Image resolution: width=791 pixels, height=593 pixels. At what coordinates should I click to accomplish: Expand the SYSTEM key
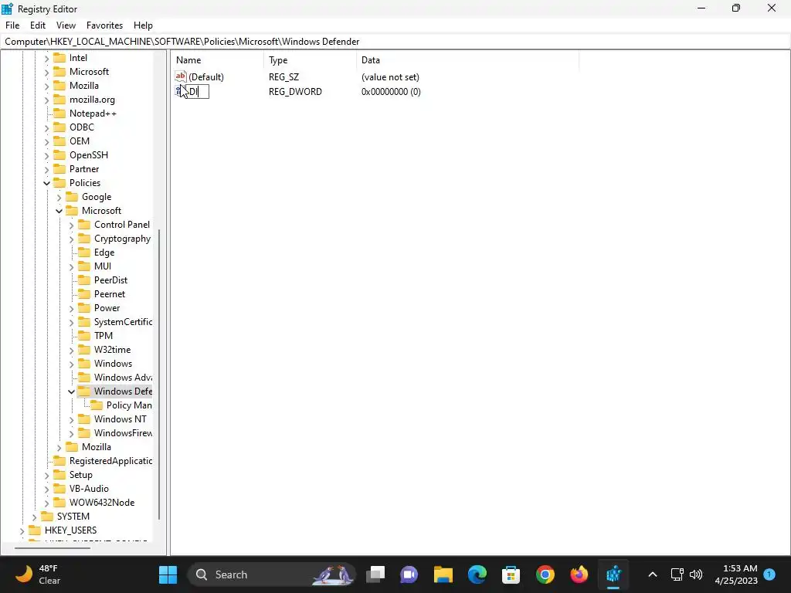pyautogui.click(x=34, y=517)
